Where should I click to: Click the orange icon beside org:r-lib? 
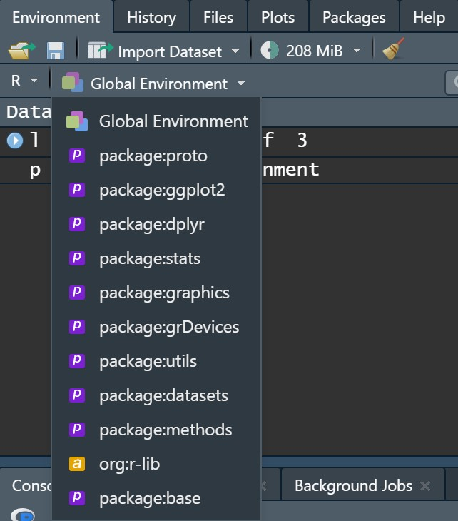77,464
